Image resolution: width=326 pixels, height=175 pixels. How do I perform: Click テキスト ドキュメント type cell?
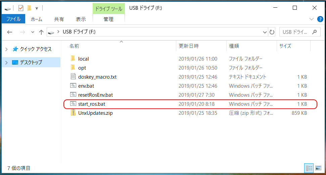click(x=248, y=77)
